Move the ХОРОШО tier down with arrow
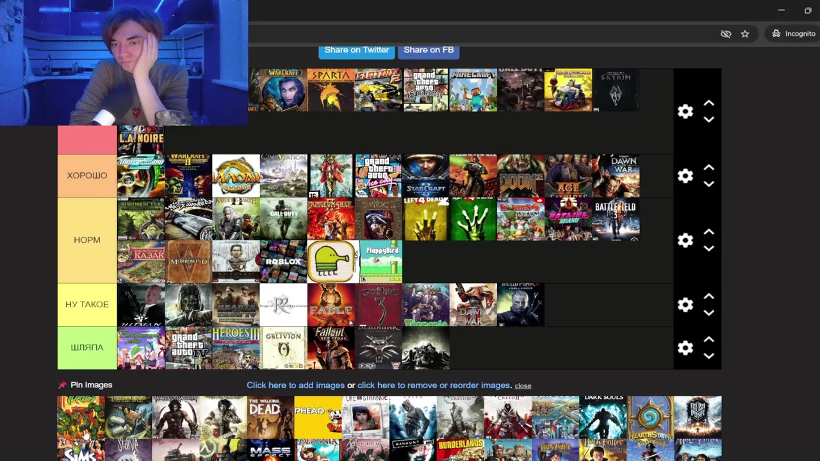 coord(709,184)
